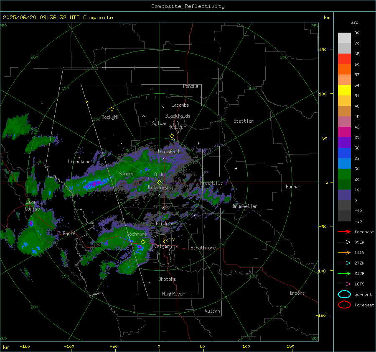
Task: Click the HighRiver label
Action: coord(173,294)
